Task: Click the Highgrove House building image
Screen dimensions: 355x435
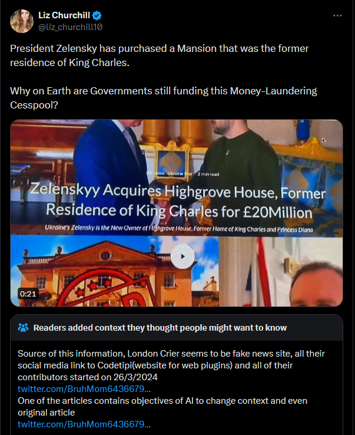Action: [114, 272]
